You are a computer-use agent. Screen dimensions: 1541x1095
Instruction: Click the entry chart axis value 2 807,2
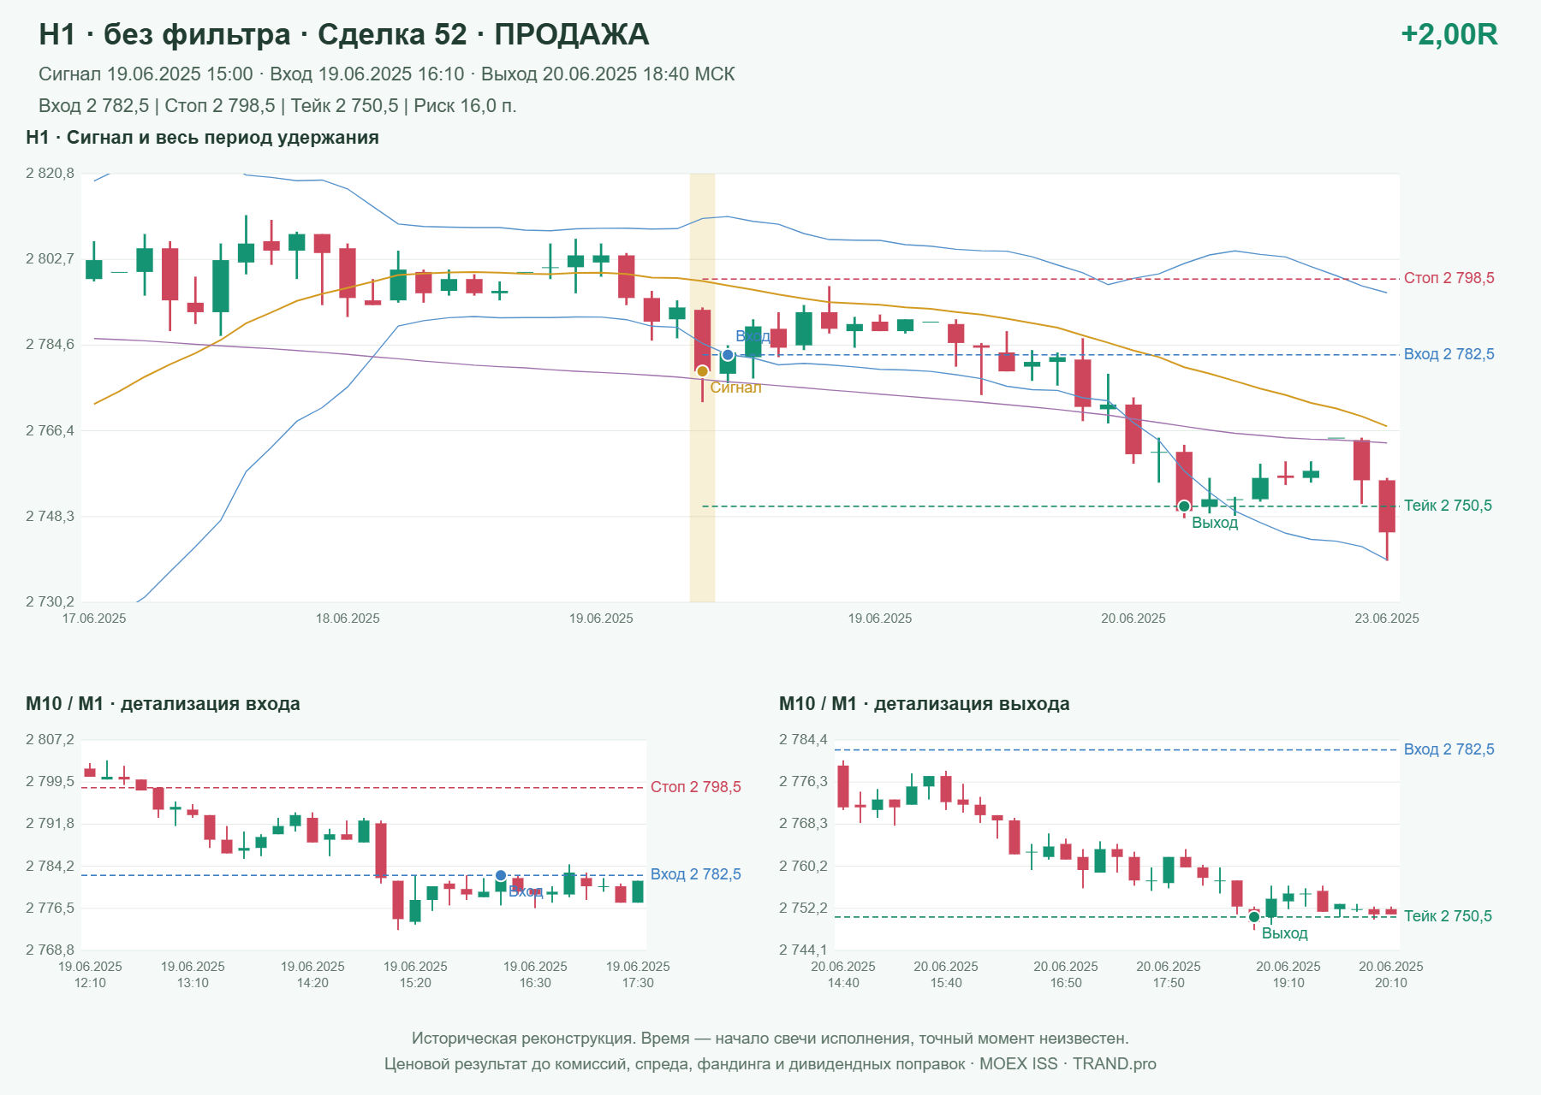[x=50, y=739]
